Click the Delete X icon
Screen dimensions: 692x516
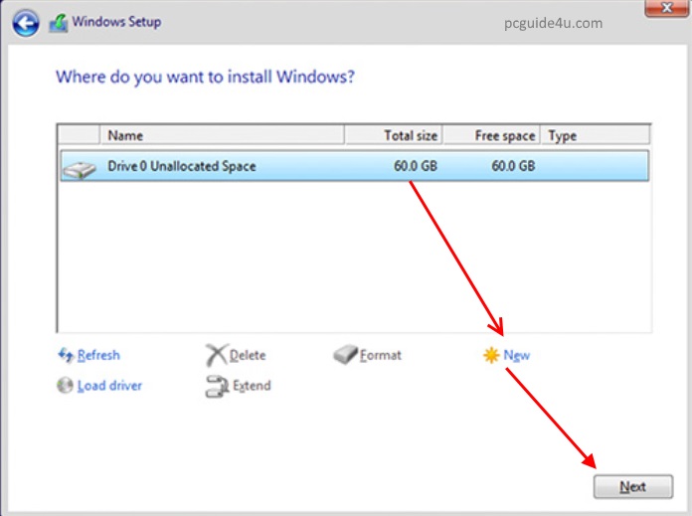216,355
